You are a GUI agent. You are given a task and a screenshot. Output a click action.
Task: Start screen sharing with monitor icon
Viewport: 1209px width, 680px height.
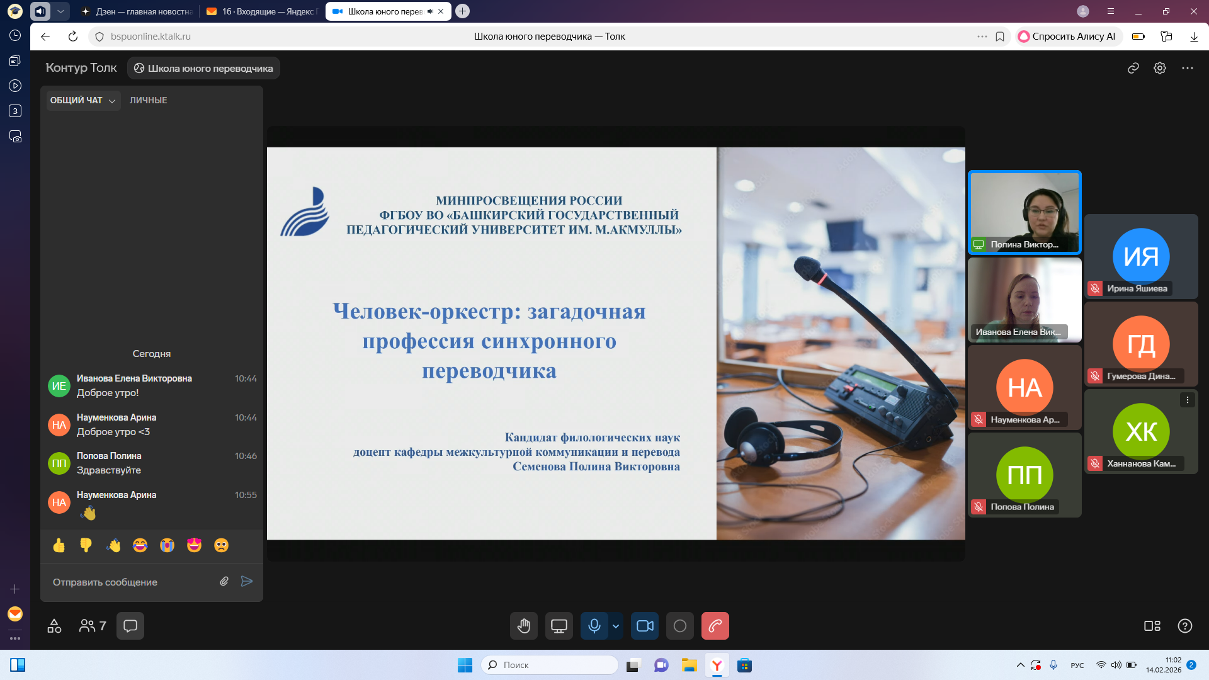(x=559, y=626)
